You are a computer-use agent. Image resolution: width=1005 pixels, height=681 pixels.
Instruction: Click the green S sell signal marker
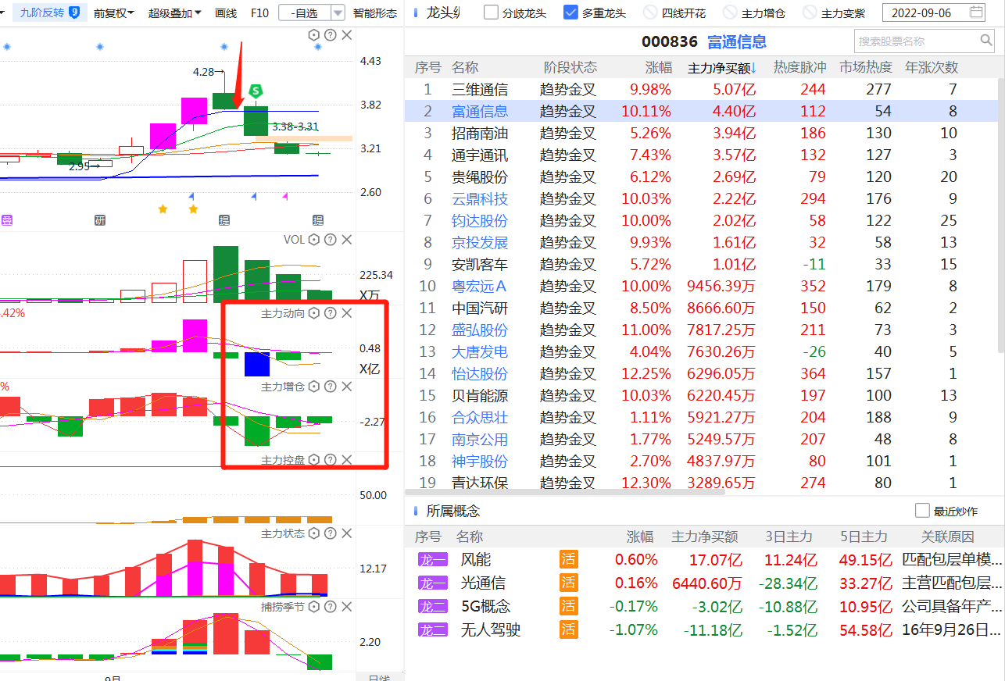click(x=256, y=91)
